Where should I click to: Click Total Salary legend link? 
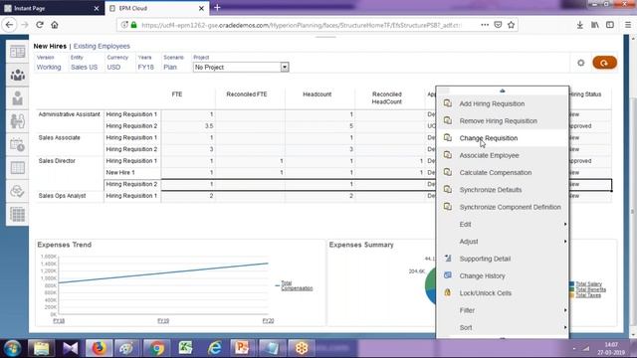tap(588, 284)
